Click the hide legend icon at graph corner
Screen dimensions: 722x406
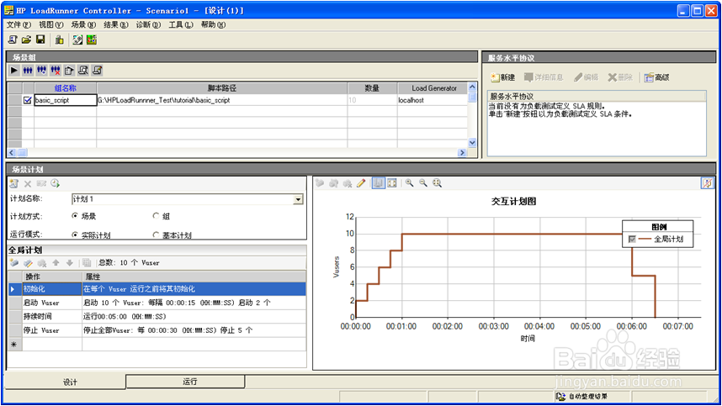pyautogui.click(x=707, y=183)
